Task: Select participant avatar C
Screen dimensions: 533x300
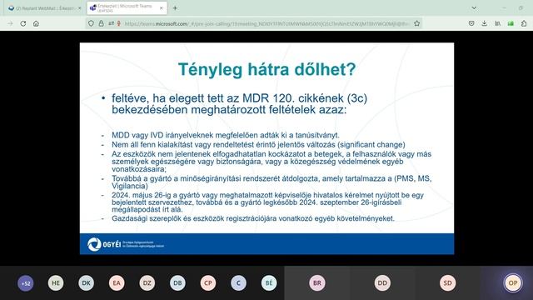Action: click(238, 283)
